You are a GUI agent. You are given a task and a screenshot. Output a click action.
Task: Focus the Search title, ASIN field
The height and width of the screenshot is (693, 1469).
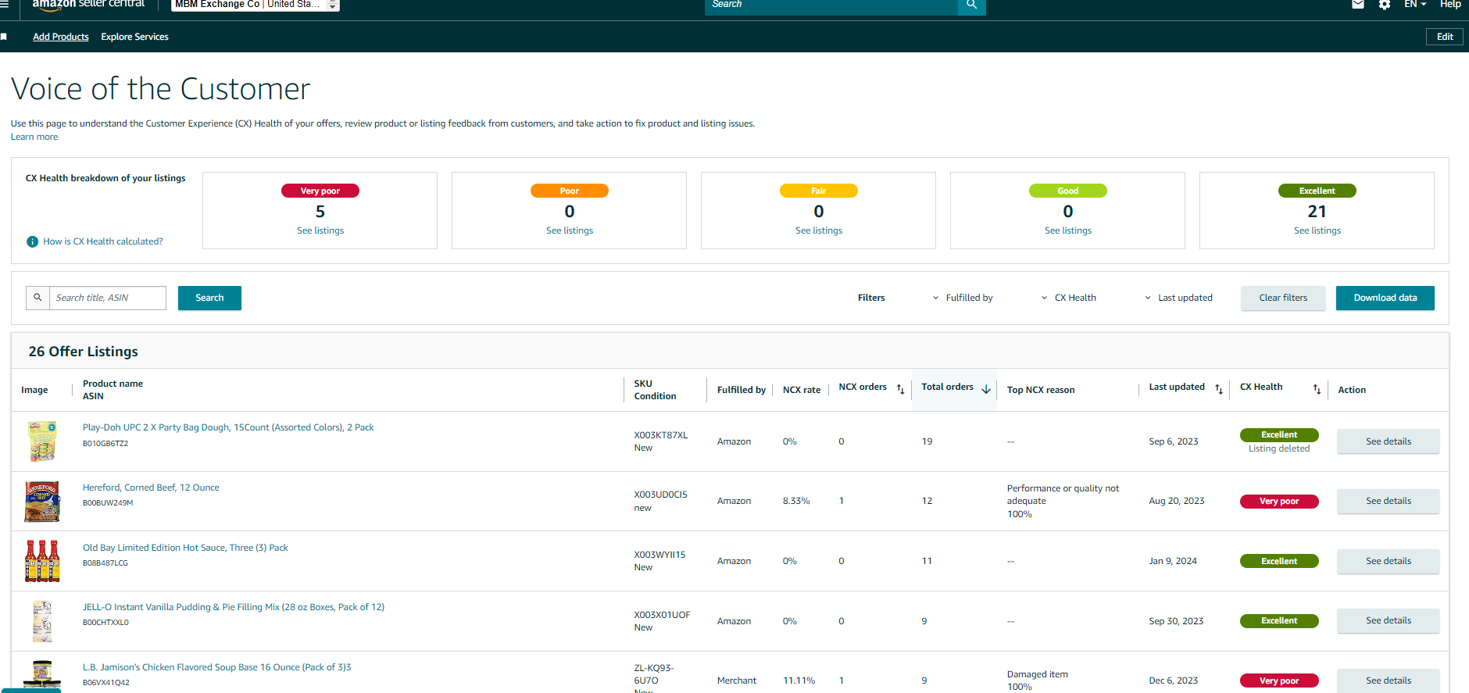coord(108,298)
